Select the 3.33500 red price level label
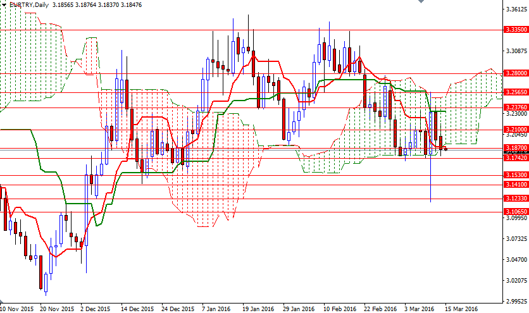Image resolution: width=529 pixels, height=313 pixels. (x=516, y=30)
